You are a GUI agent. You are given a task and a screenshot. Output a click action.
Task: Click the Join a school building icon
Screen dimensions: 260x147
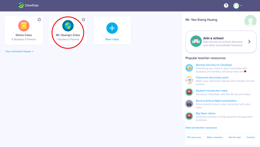point(196,41)
